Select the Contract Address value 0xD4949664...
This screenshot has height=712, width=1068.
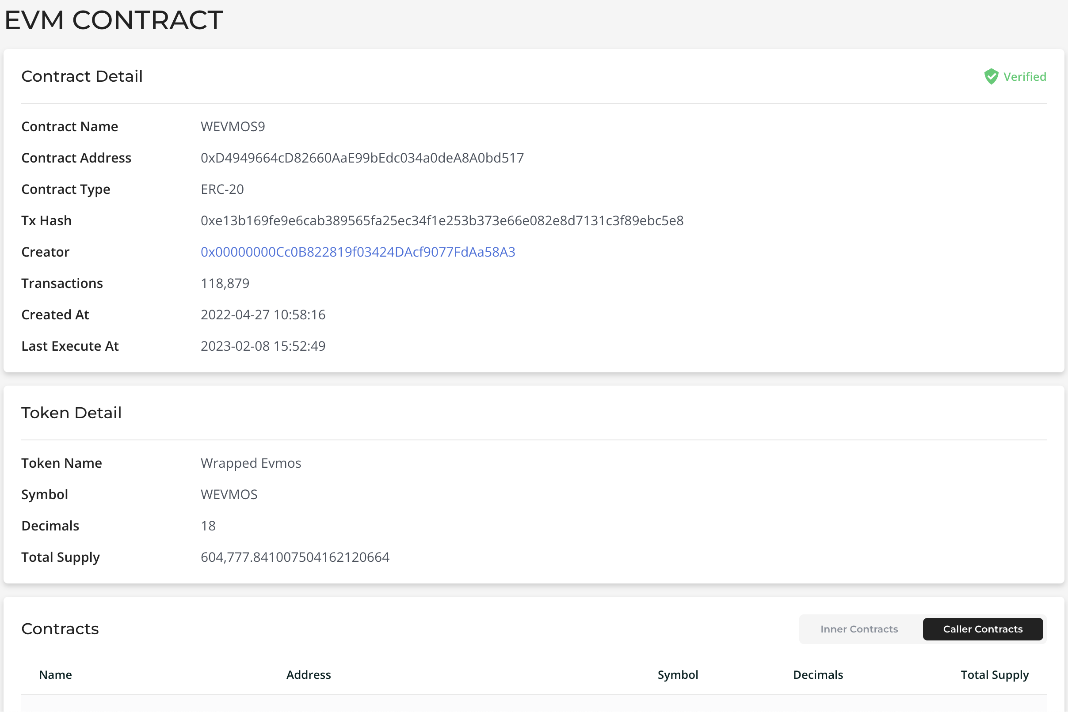coord(362,158)
